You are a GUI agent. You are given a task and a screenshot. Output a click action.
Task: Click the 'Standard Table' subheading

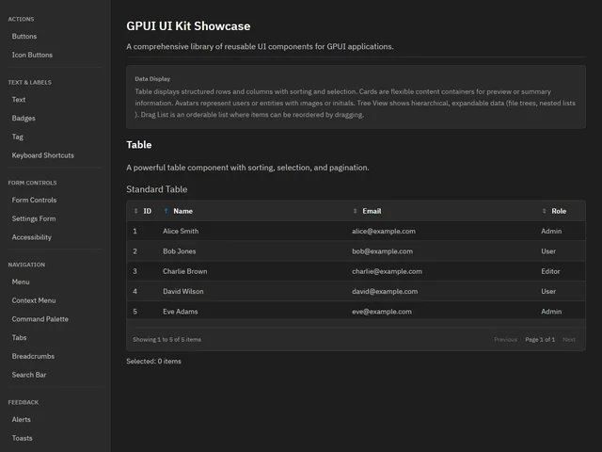click(x=157, y=189)
